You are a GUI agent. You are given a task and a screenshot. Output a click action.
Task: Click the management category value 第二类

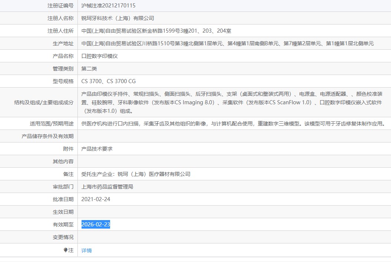tap(89, 69)
